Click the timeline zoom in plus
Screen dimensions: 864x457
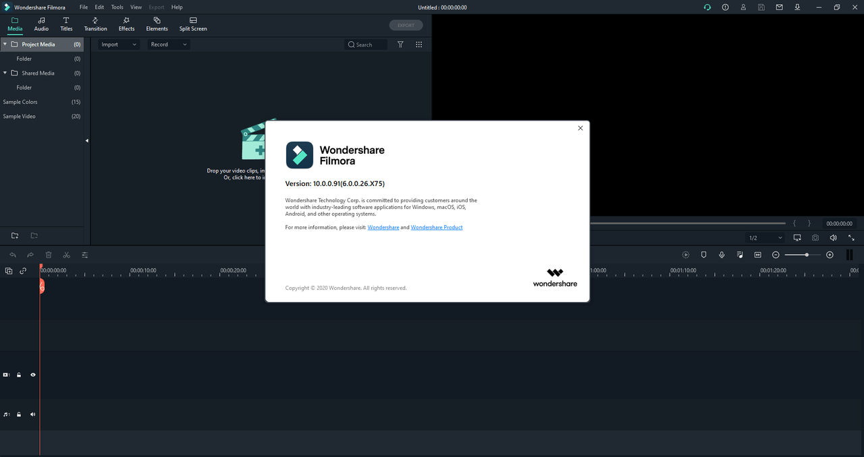pos(830,255)
